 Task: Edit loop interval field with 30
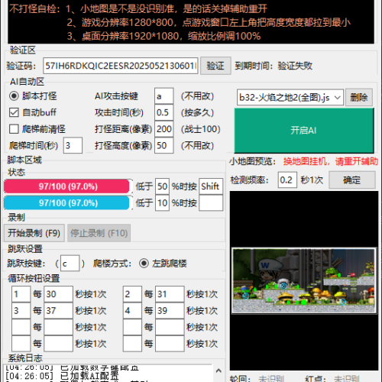coord(58,294)
